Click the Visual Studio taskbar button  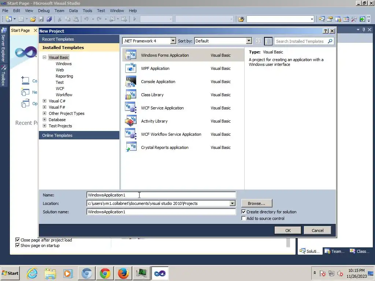(x=160, y=273)
